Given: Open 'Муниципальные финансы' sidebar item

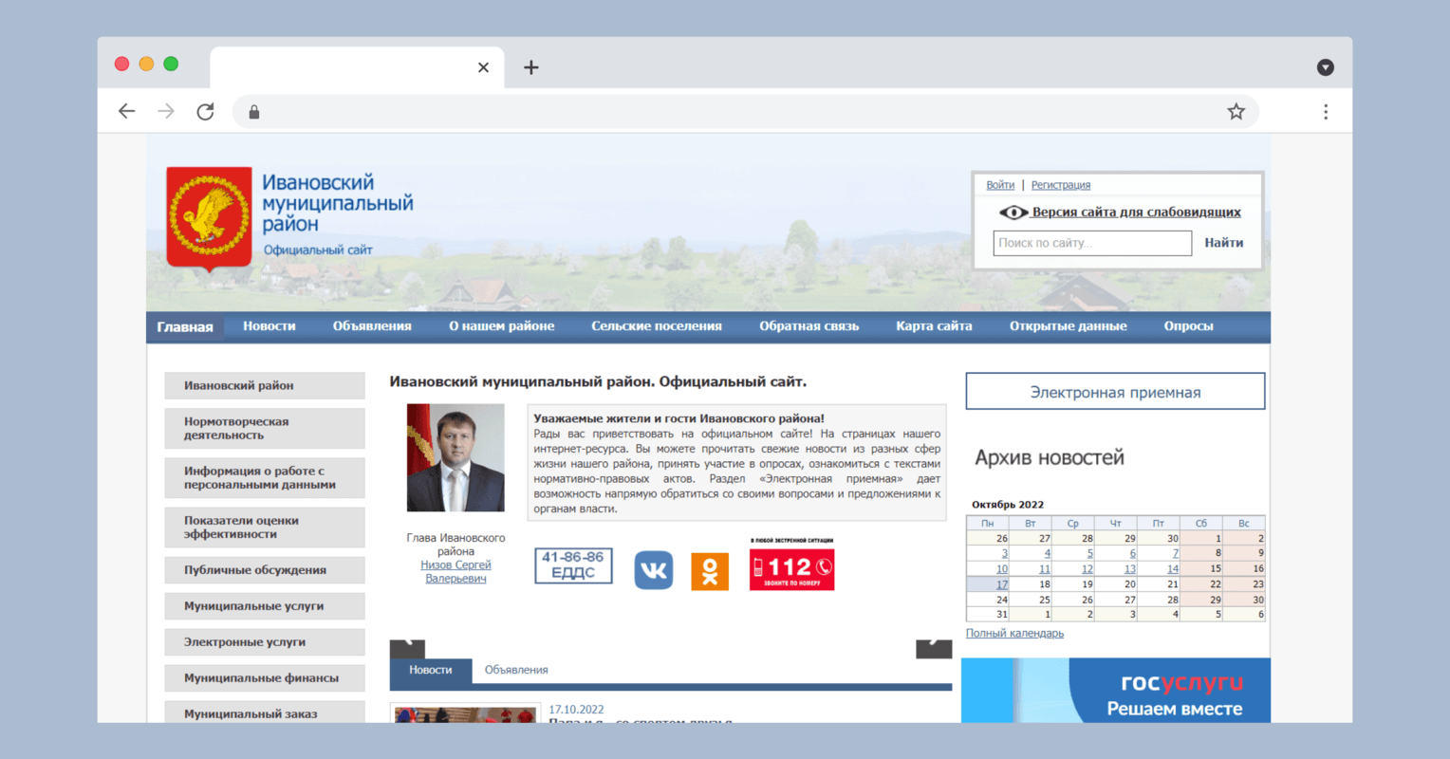Looking at the screenshot, I should click(265, 677).
